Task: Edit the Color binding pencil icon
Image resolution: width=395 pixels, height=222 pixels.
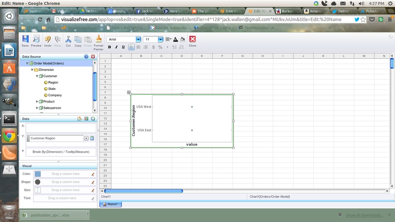Action: click(x=93, y=174)
